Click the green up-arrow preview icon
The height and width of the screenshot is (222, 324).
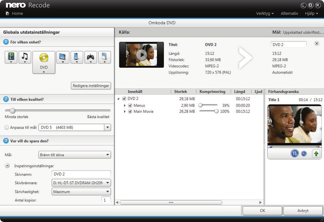click(316, 154)
